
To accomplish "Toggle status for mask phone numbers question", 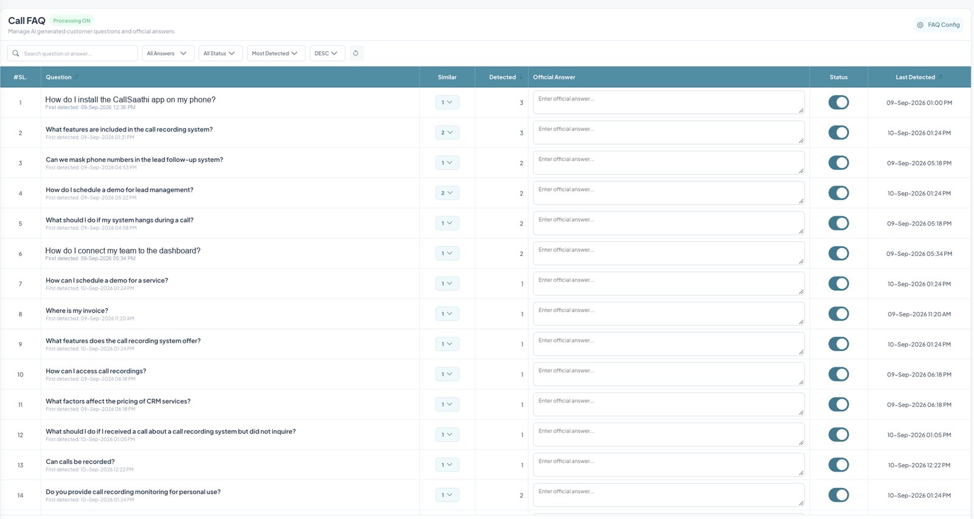I will 838,163.
